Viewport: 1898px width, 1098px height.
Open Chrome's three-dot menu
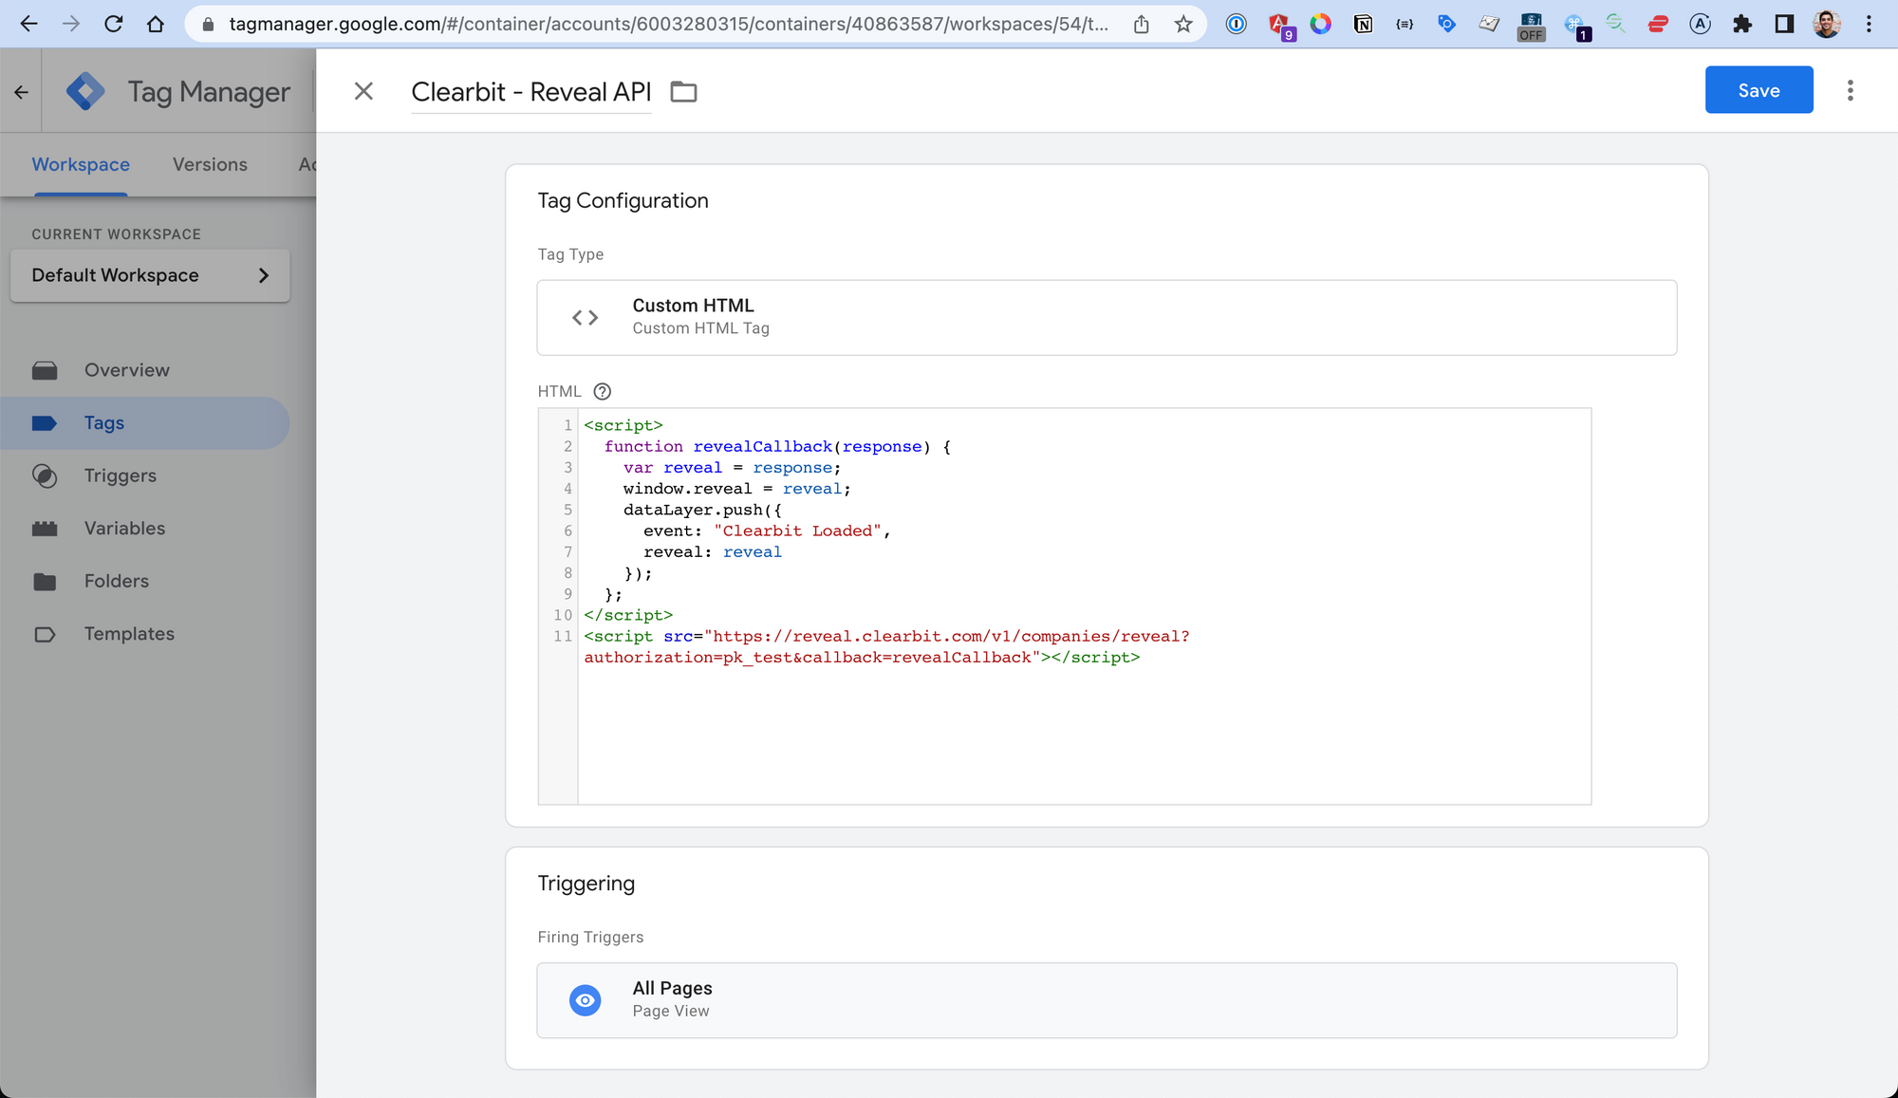[1869, 24]
